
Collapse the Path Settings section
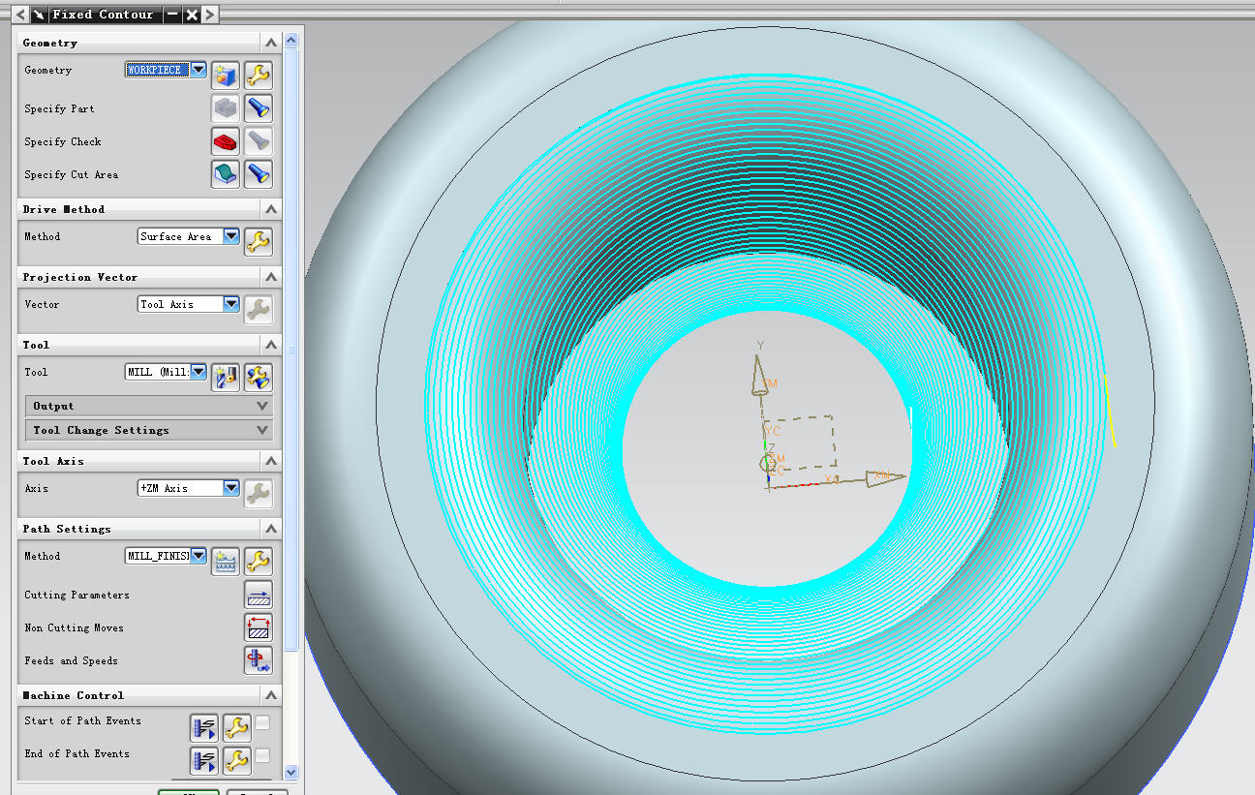click(271, 529)
